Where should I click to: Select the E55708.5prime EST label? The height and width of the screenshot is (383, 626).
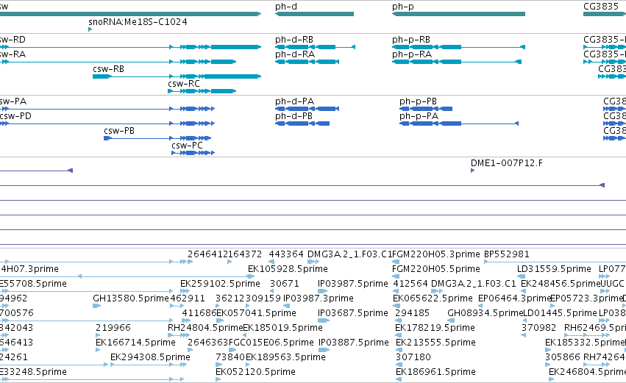point(33,284)
